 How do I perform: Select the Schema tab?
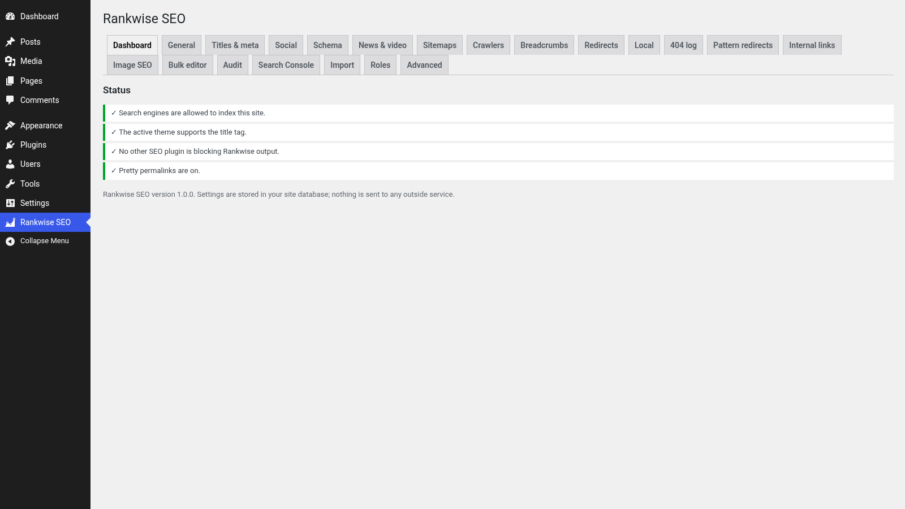327,45
